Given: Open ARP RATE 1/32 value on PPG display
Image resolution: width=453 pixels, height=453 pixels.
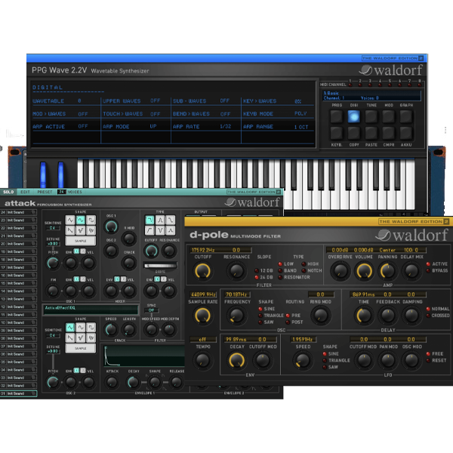Looking at the screenshot, I should (x=225, y=126).
